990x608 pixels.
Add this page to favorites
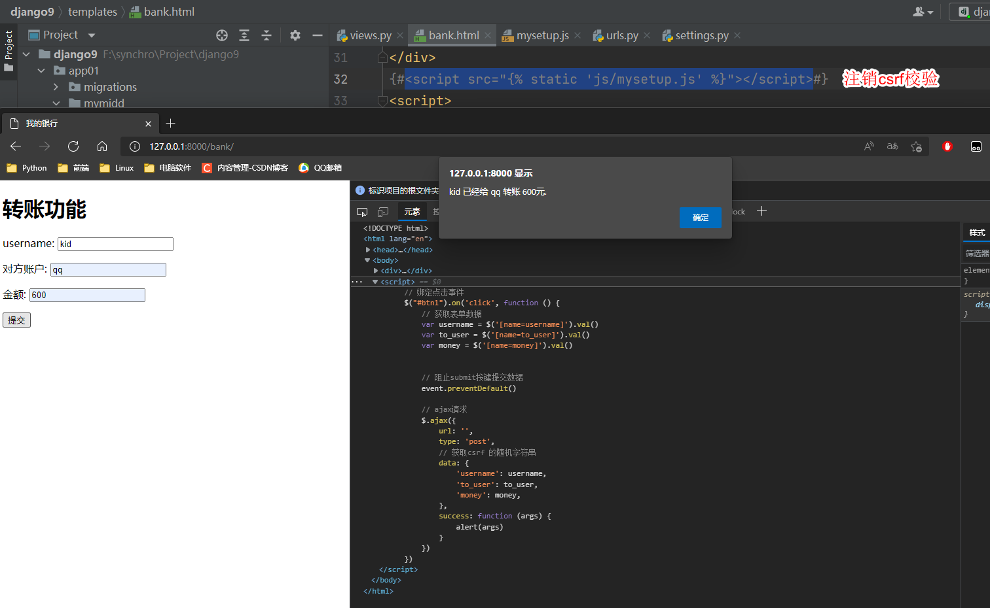[x=916, y=146]
